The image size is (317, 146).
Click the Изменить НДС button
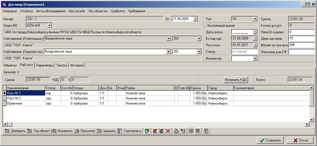pos(236,80)
